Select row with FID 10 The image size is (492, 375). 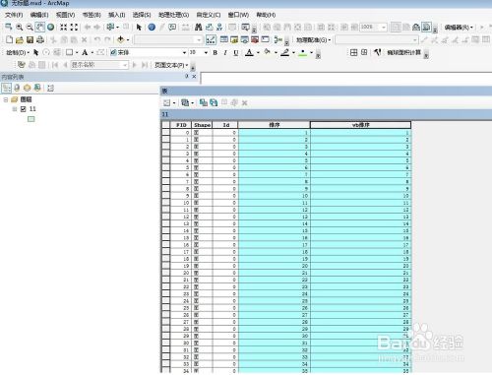[x=166, y=203]
